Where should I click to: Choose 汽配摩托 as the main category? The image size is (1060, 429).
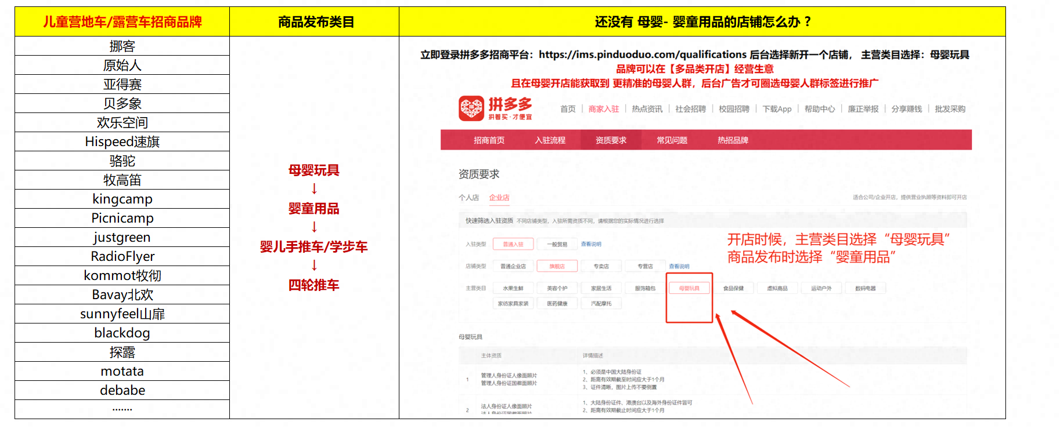pyautogui.click(x=601, y=303)
